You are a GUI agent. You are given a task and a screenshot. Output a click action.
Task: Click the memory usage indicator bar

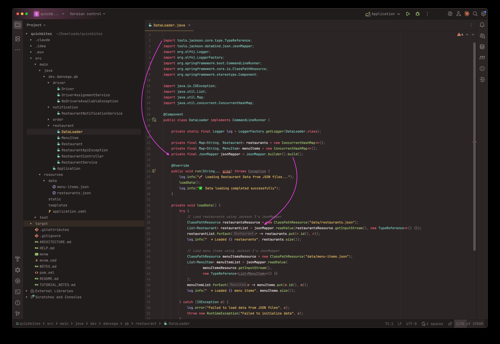click(469, 324)
